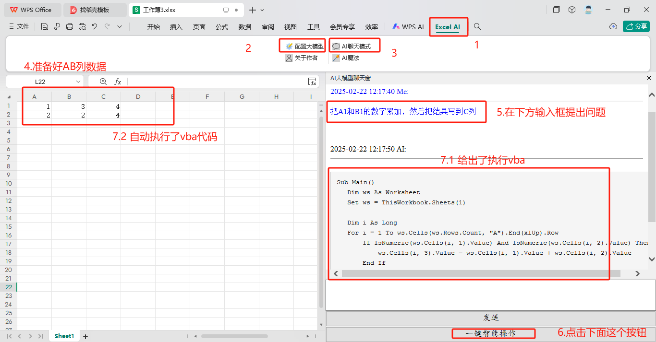Go to the 工具 ribbon tab

coord(314,27)
